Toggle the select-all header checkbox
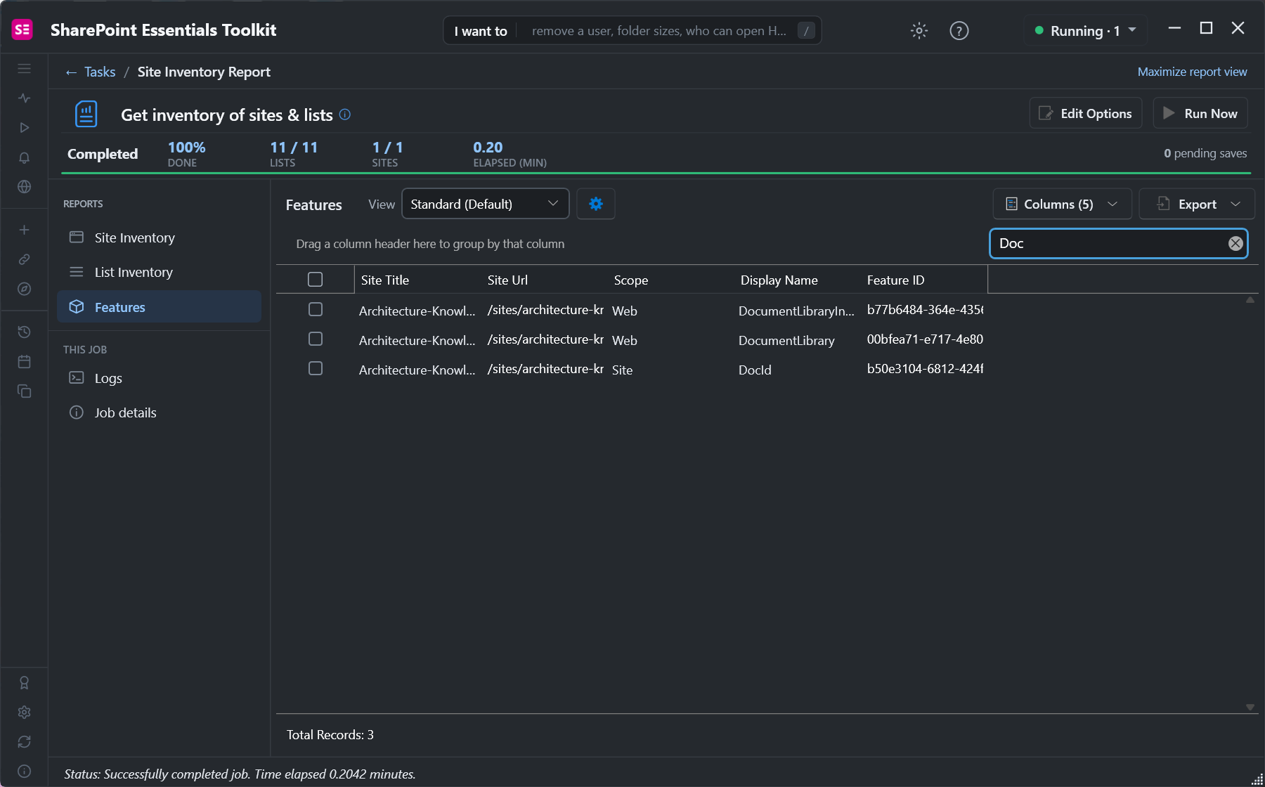Viewport: 1265px width, 787px height. (316, 280)
